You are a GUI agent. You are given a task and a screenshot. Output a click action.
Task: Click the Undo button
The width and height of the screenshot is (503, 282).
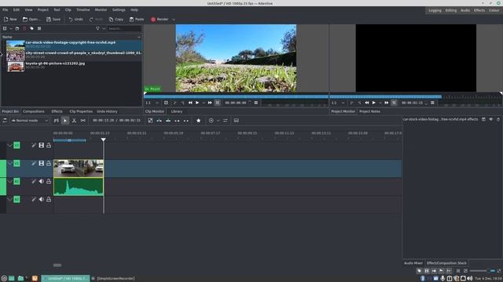pos(75,20)
